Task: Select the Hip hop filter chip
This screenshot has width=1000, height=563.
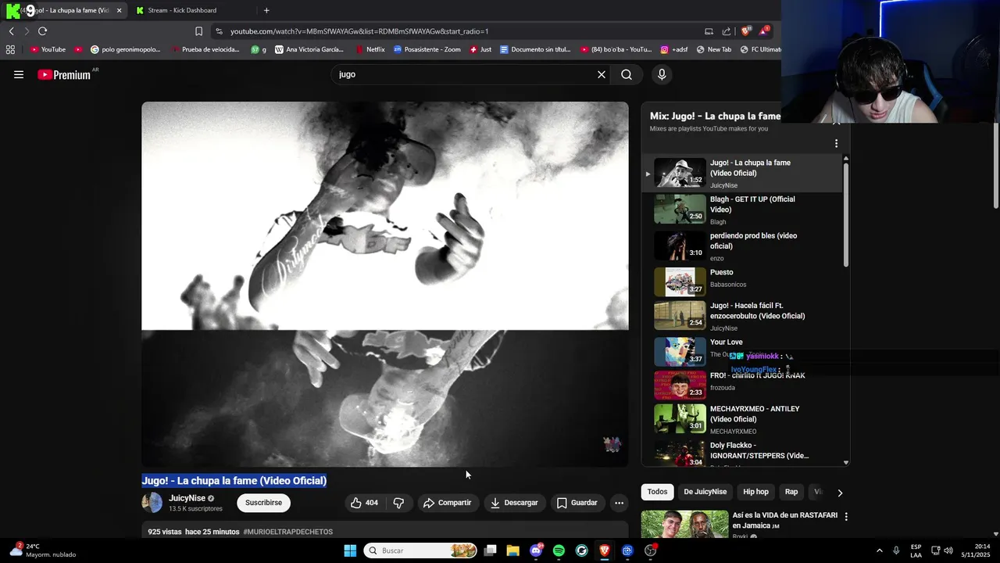Action: click(x=755, y=492)
